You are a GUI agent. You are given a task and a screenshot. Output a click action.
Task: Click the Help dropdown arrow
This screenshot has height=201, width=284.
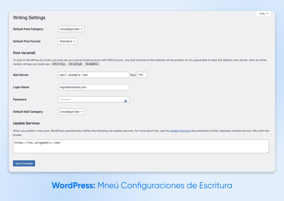pyautogui.click(x=268, y=13)
